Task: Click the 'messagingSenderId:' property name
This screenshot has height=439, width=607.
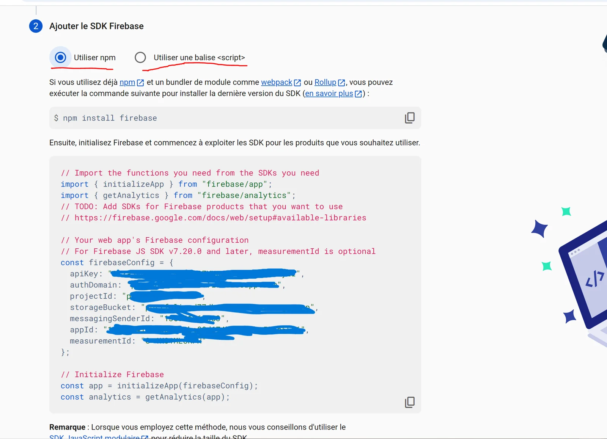Action: 112,318
